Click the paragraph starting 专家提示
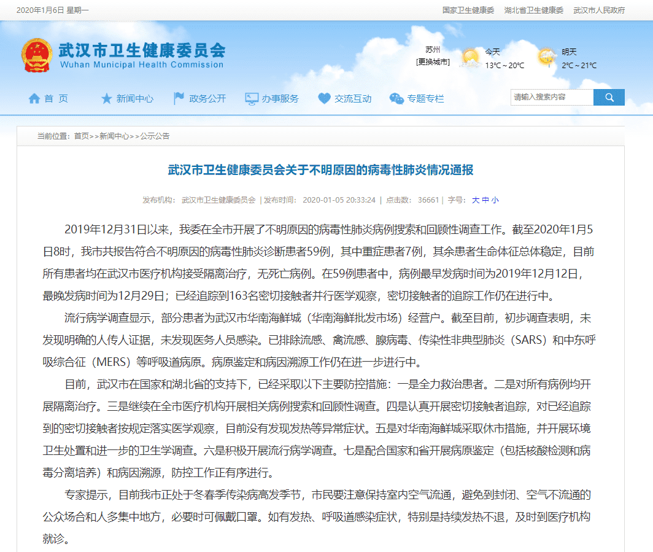The width and height of the screenshot is (653, 552). (x=317, y=517)
